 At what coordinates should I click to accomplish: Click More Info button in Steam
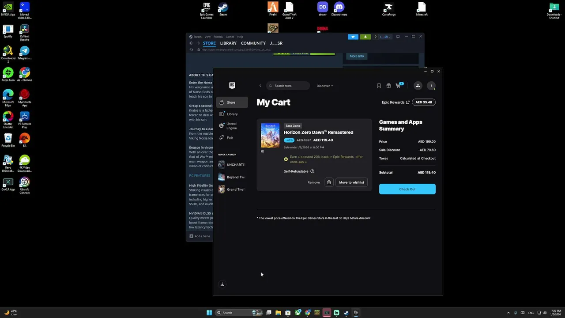click(357, 56)
